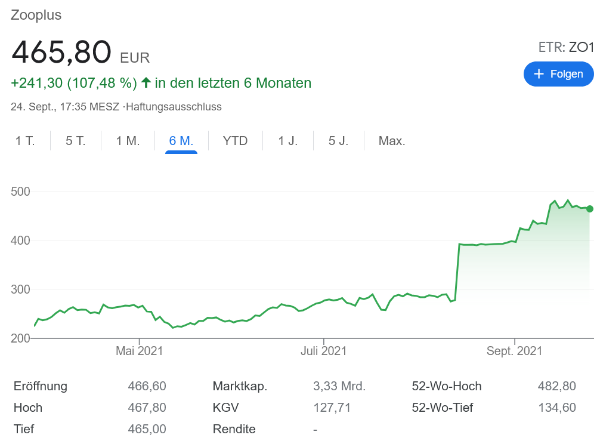Click the ETR: ZO1 ticker symbol
The width and height of the screenshot is (600, 444).
(x=565, y=48)
